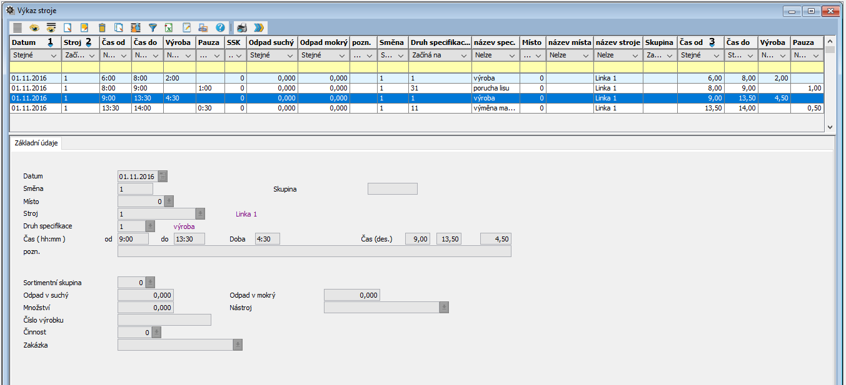Open the calendar picker next to Datum

click(x=163, y=177)
